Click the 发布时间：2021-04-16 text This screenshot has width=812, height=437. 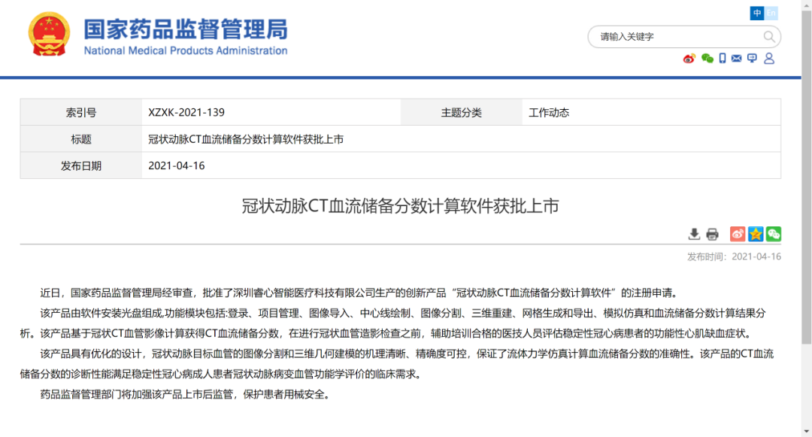734,256
